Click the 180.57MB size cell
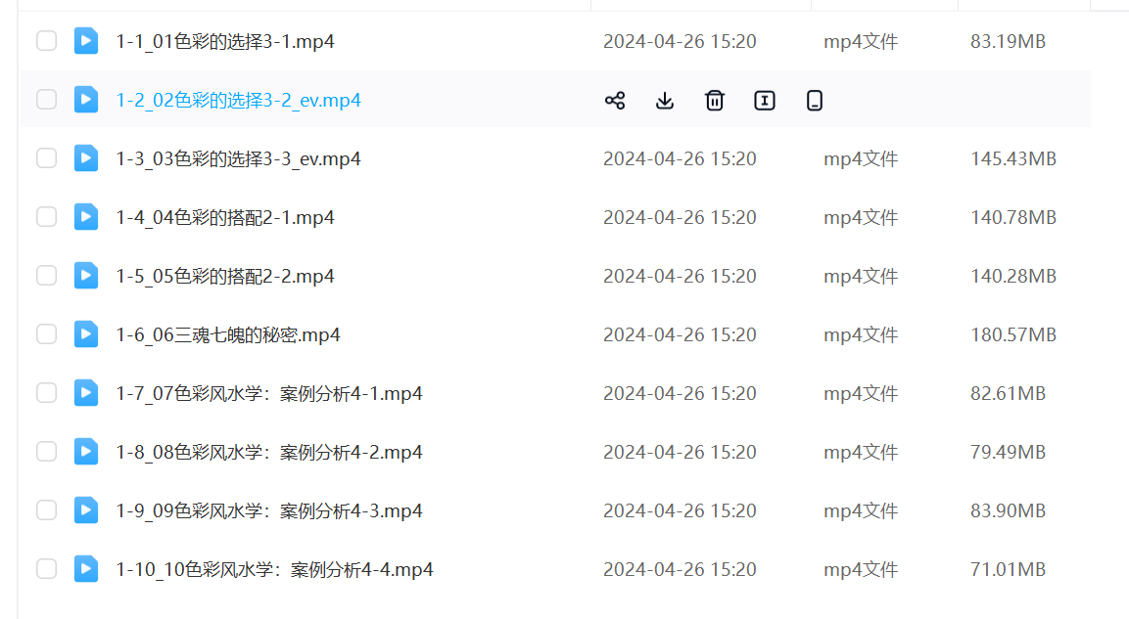The image size is (1129, 619). pos(1013,334)
